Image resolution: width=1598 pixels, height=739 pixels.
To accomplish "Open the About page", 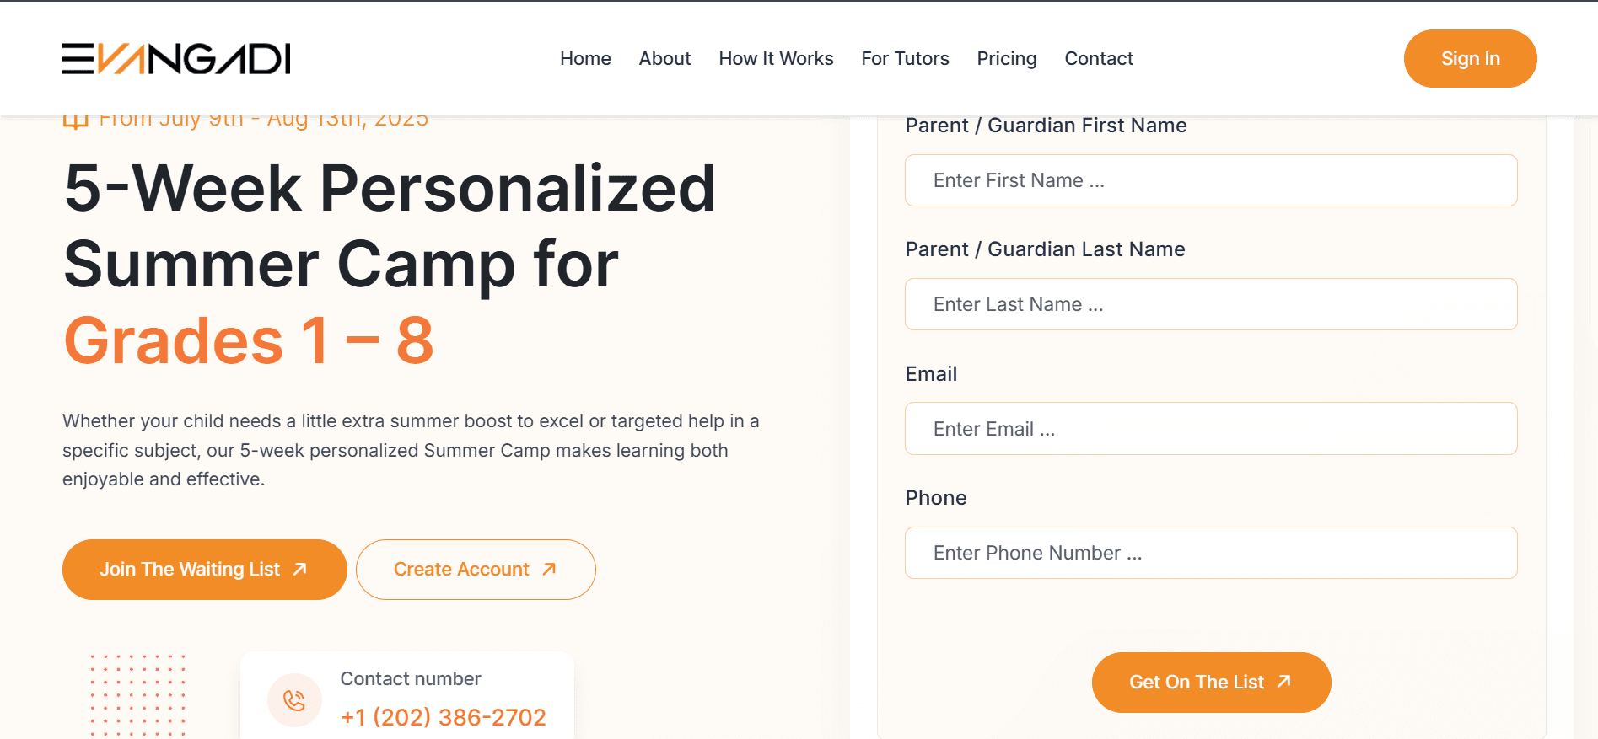I will click(664, 58).
